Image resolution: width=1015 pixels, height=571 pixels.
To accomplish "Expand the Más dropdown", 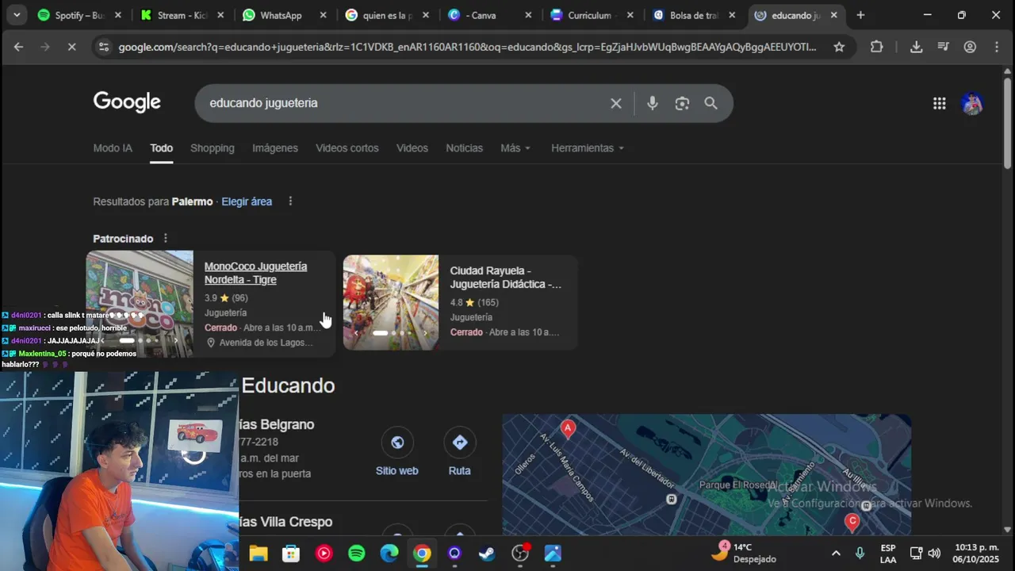I will [x=515, y=148].
